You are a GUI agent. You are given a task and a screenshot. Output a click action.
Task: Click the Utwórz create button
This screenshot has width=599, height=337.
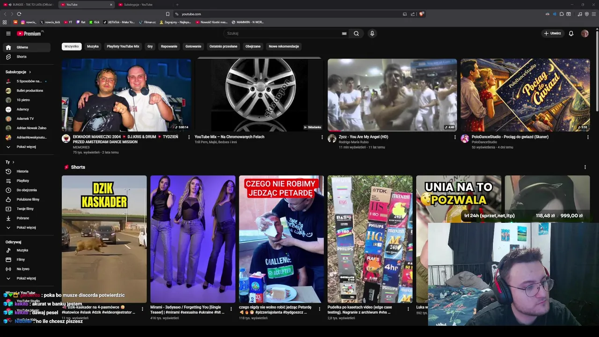click(x=552, y=33)
